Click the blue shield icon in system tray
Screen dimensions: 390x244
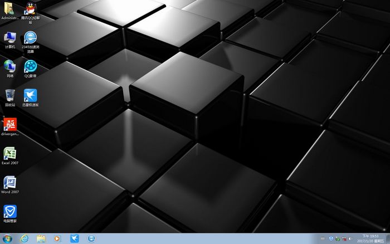[x=331, y=238]
